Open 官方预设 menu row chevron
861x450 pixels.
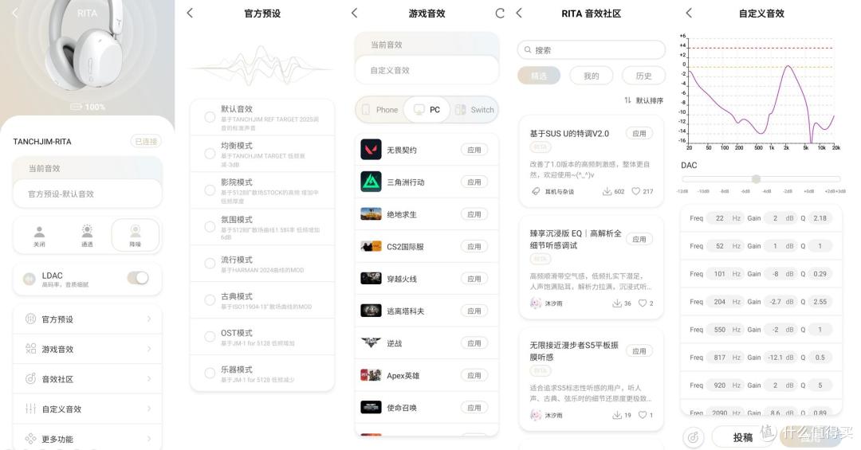point(149,319)
